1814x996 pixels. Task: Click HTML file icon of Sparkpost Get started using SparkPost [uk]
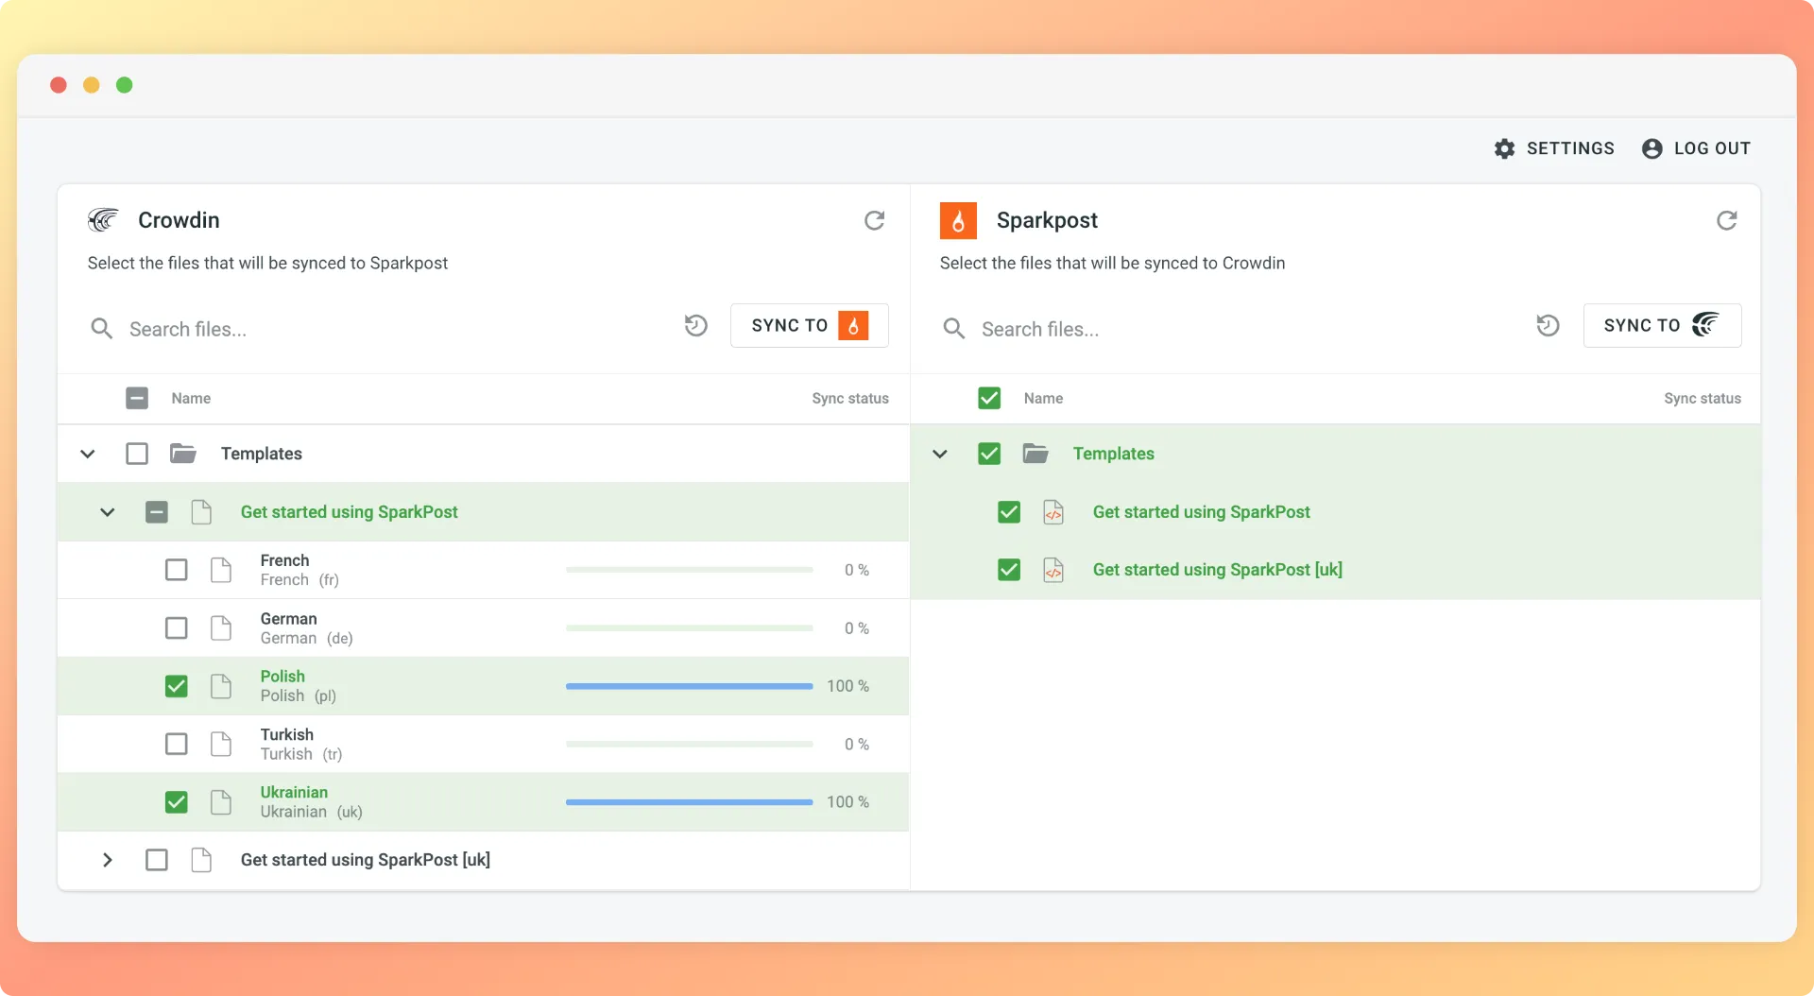(1053, 570)
